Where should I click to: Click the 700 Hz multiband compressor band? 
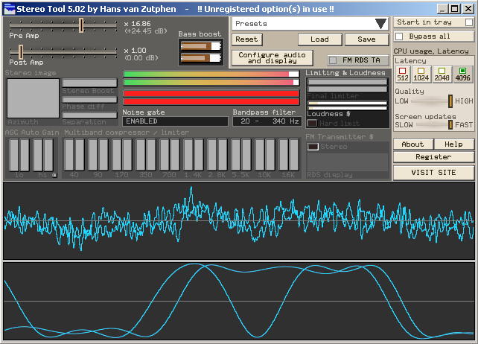tap(170, 155)
